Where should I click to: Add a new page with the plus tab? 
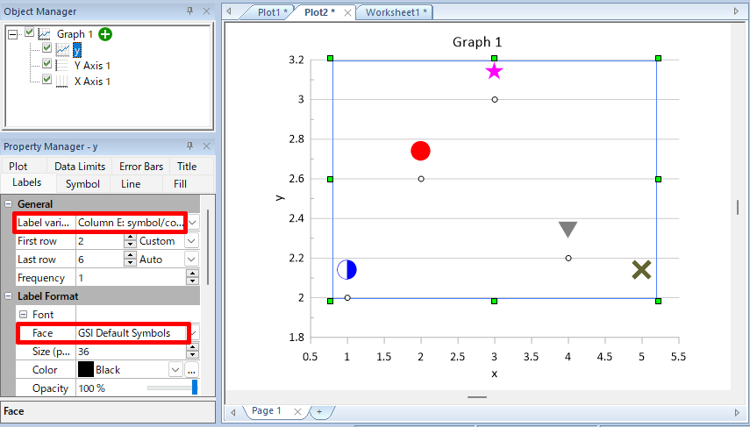319,411
